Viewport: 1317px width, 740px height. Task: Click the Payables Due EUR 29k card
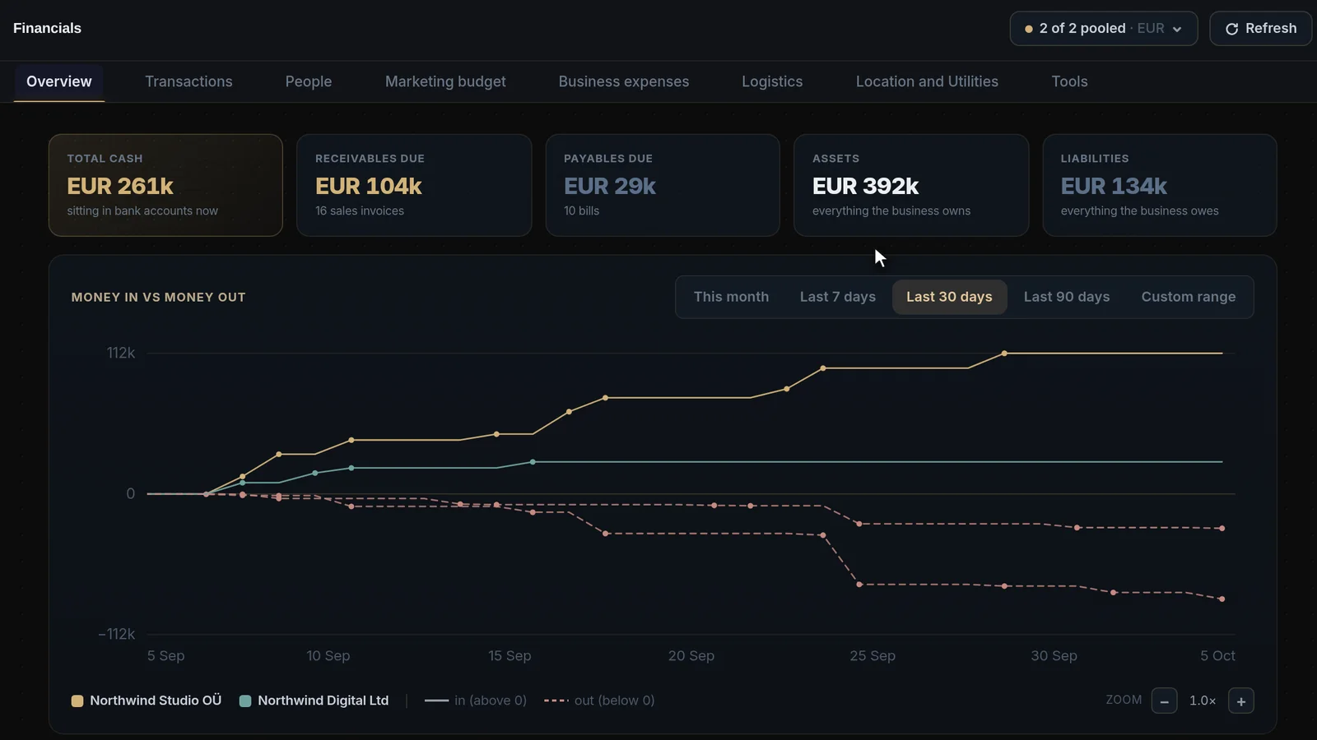click(663, 185)
